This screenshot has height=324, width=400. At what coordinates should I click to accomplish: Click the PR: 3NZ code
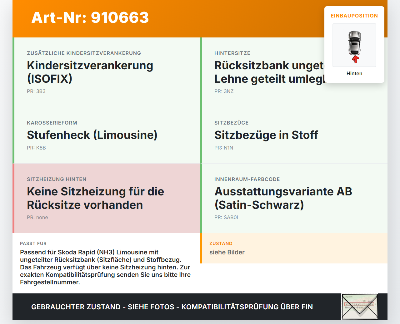[x=224, y=91]
